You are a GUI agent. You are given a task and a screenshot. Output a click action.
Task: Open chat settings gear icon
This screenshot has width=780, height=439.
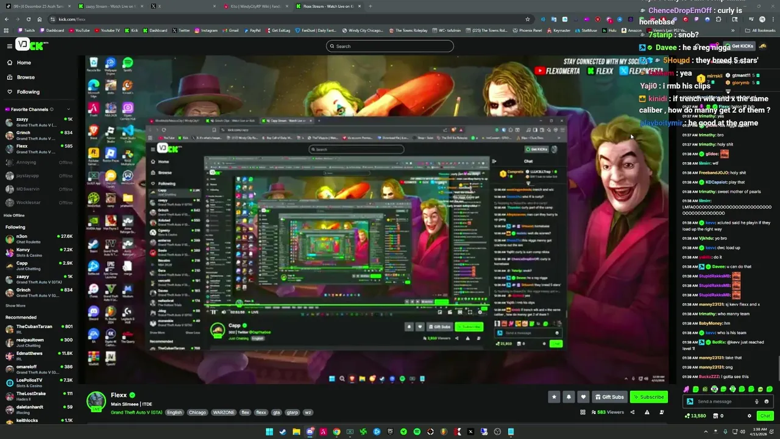(x=750, y=416)
